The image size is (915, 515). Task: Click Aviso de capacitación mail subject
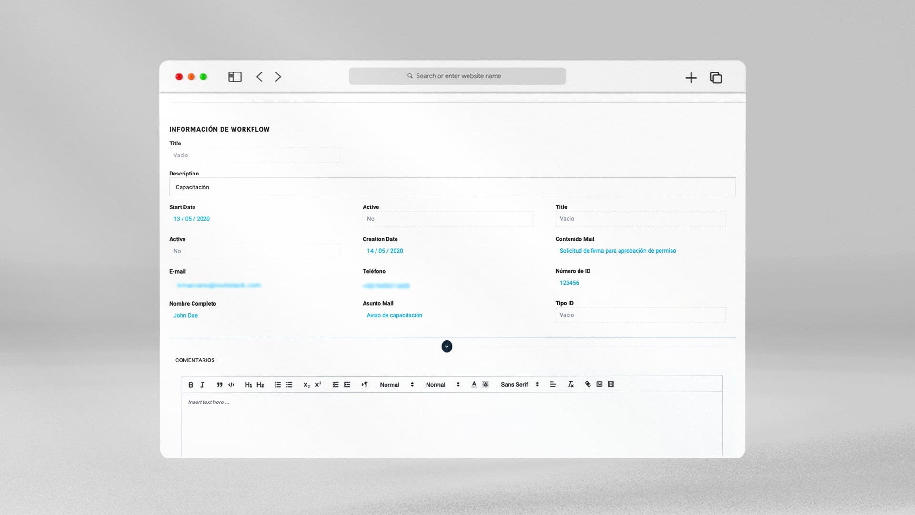tap(395, 315)
